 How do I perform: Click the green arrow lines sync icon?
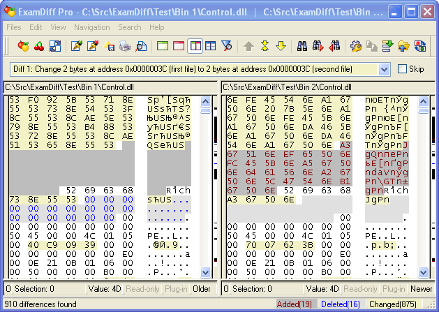[388, 45]
